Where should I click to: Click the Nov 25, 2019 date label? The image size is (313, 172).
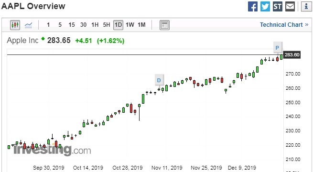[206, 168]
